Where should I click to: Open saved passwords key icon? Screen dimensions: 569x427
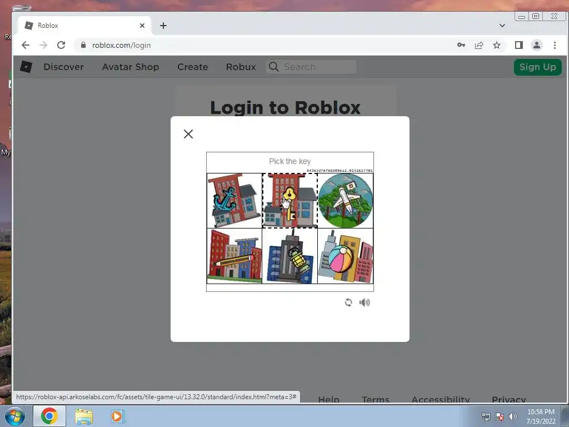click(x=461, y=45)
